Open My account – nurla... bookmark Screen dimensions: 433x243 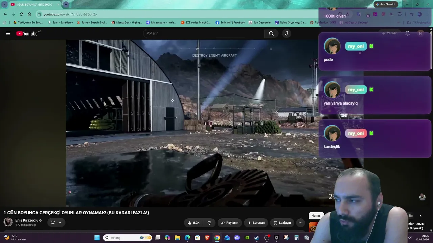pyautogui.click(x=161, y=23)
